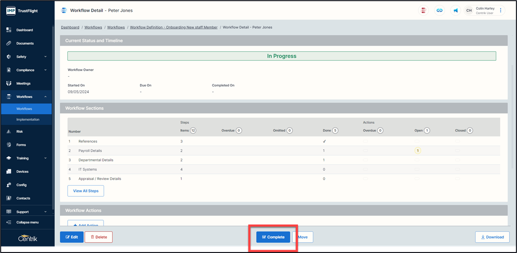517x253 pixels.
Task: Expand the Compliance menu
Action: tap(45, 70)
